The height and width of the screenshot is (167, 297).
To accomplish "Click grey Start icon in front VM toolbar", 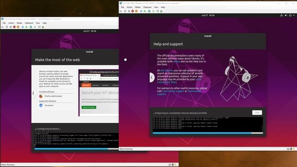I will pos(125,11).
